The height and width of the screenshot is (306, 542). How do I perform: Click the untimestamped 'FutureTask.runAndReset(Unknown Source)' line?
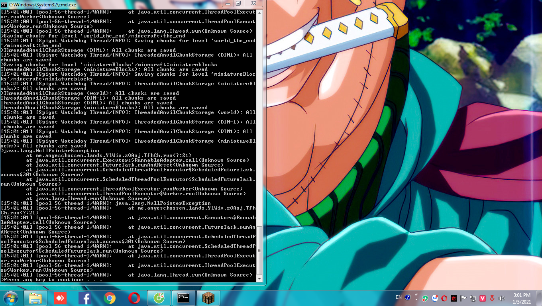coord(125,165)
